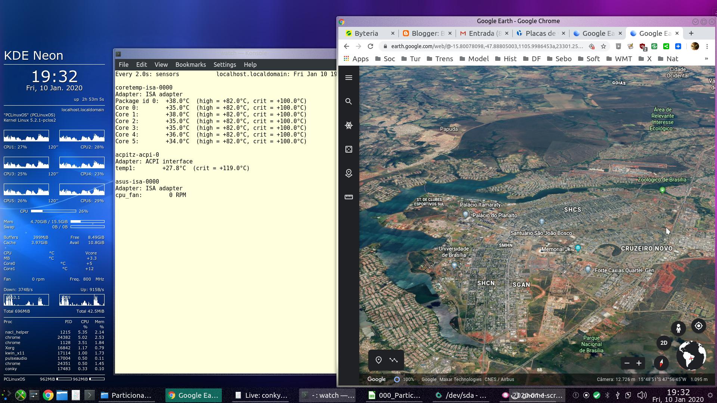Image resolution: width=717 pixels, height=403 pixels.
Task: Open the Help menu in Konsole
Action: tap(250, 65)
